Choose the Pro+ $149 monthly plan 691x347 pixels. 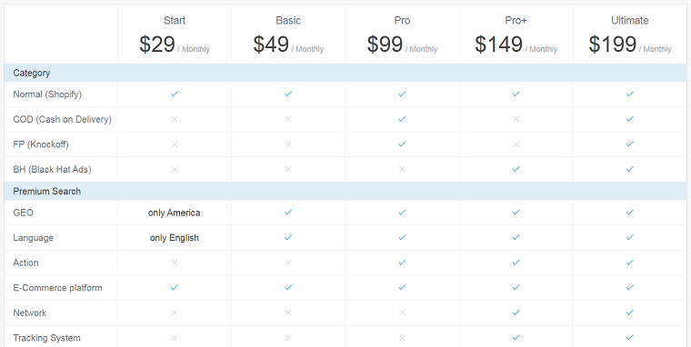click(516, 35)
